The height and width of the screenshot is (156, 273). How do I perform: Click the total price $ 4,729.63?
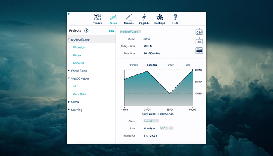click(150, 135)
